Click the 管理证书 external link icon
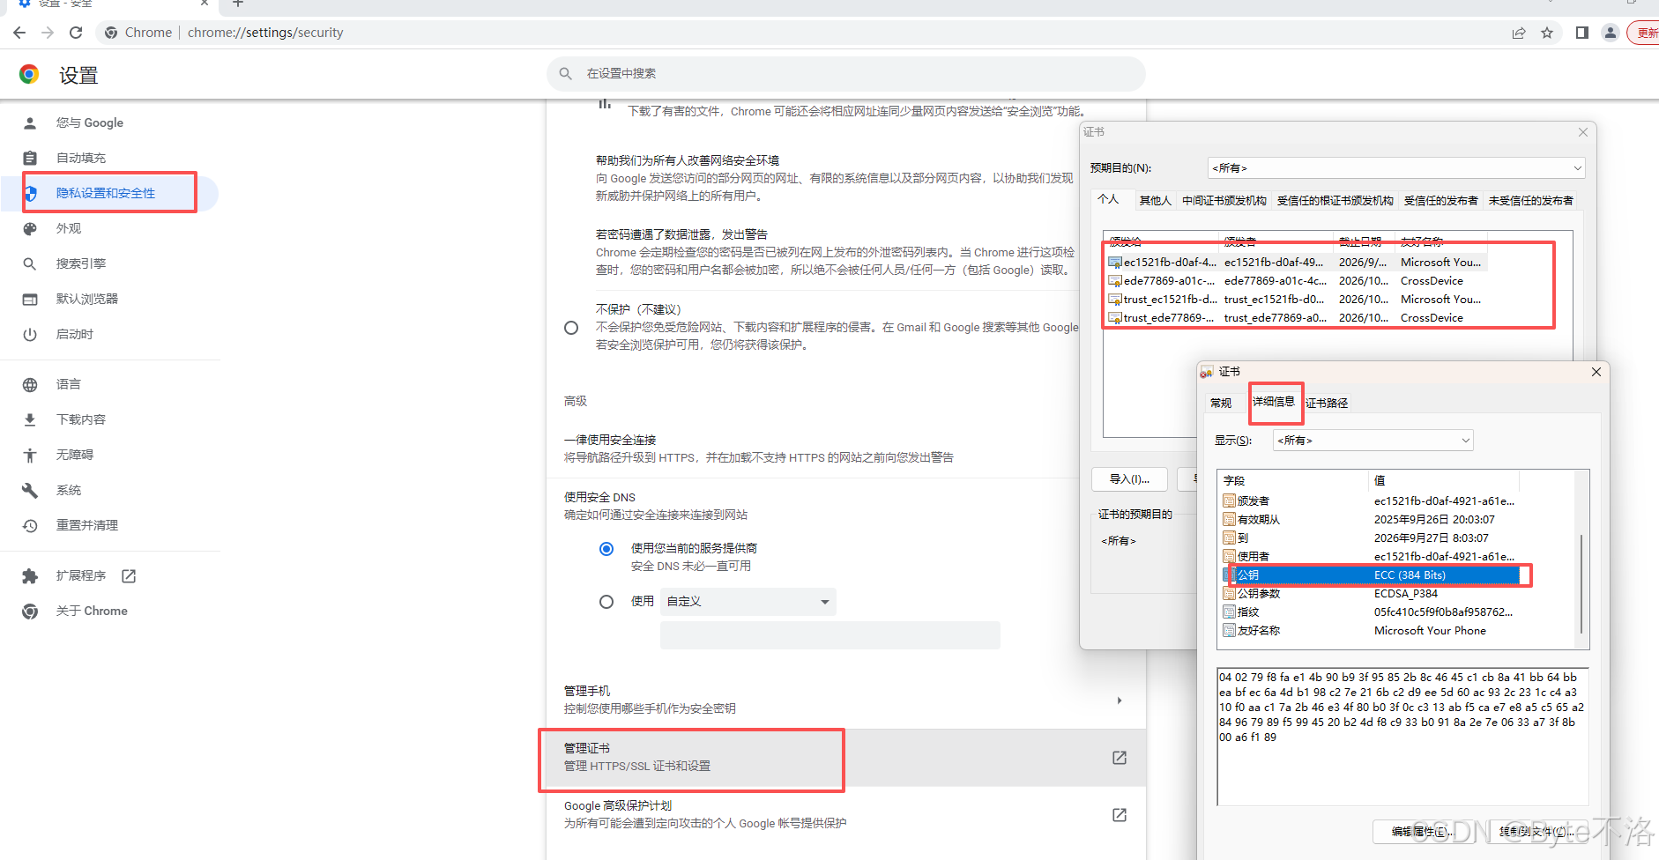The width and height of the screenshot is (1659, 860). tap(1119, 758)
